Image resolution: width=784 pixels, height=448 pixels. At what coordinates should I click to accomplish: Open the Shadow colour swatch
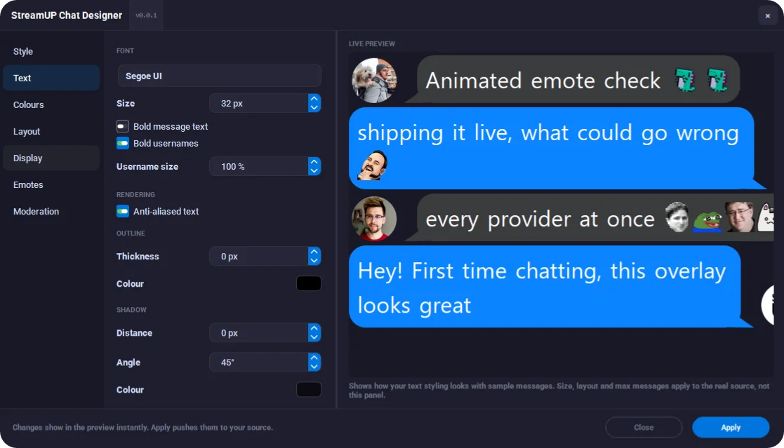click(309, 390)
